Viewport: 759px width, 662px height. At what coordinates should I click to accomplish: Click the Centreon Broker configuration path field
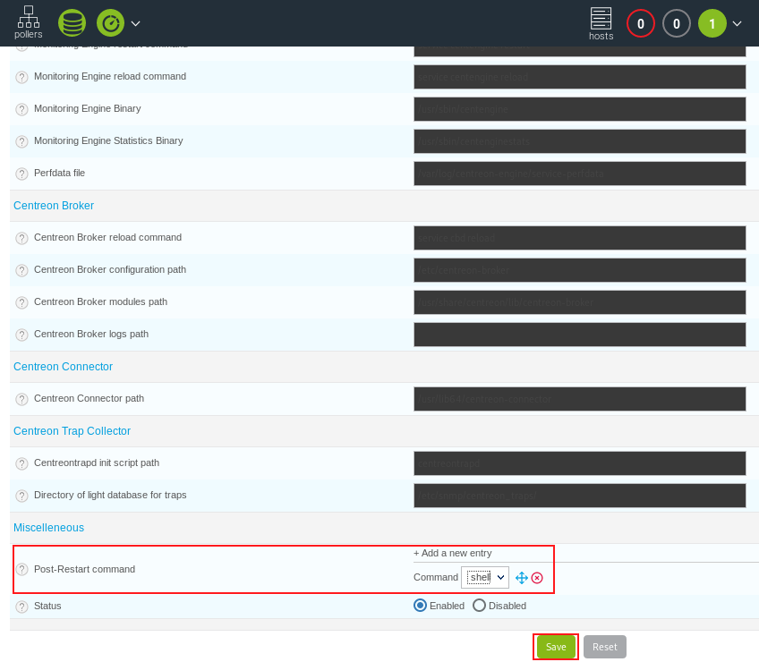click(x=579, y=270)
